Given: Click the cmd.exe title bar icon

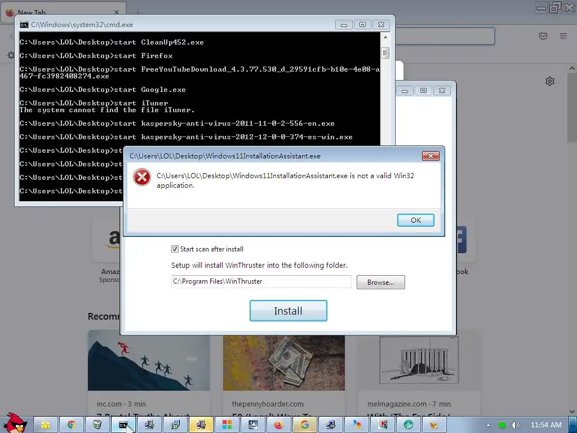Looking at the screenshot, I should pyautogui.click(x=24, y=25).
